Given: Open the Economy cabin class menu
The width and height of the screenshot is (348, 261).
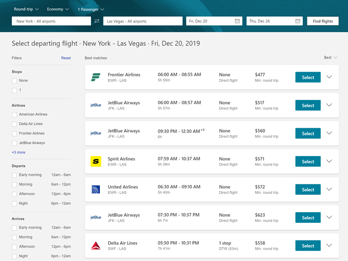Looking at the screenshot, I should (x=59, y=9).
